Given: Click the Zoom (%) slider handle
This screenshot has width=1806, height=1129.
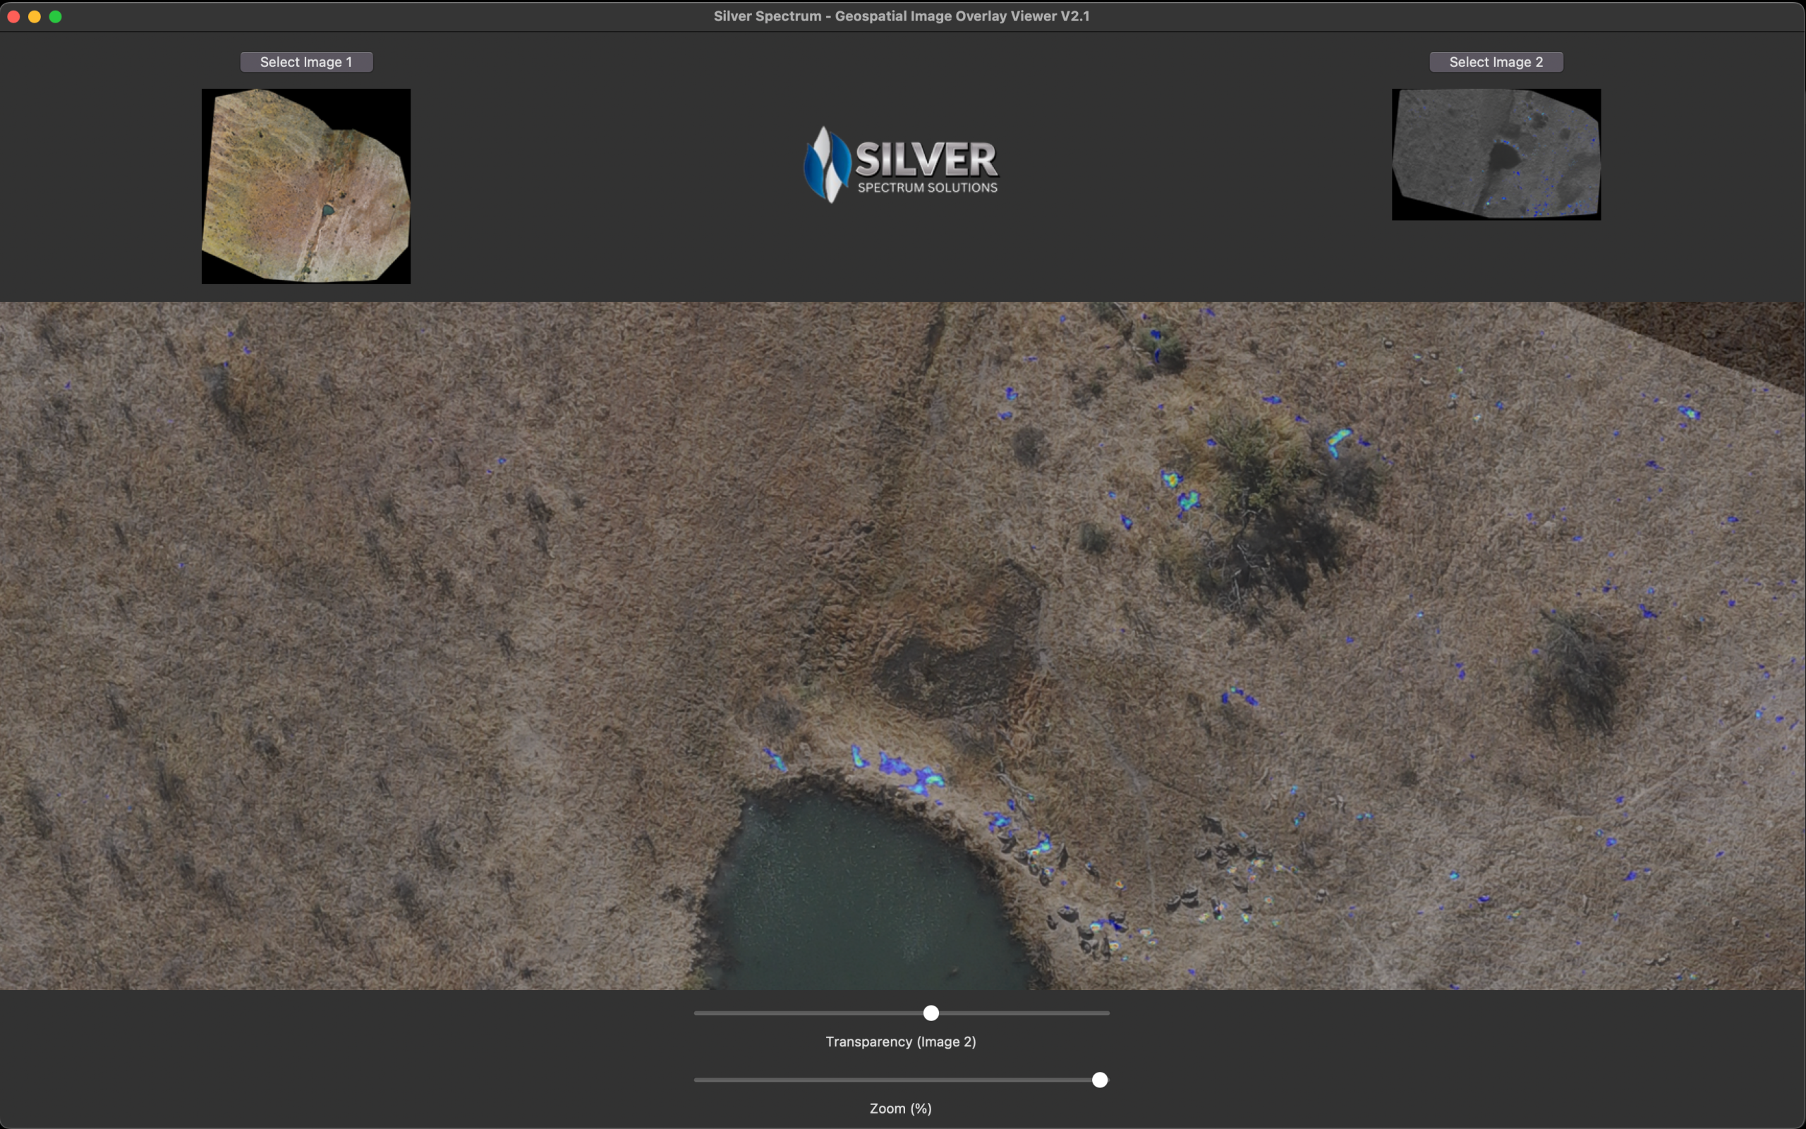Looking at the screenshot, I should coord(1099,1080).
